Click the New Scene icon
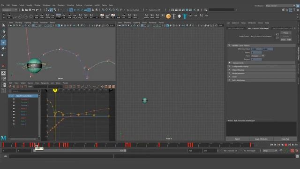This screenshot has width=300, height=169. pos(23,10)
